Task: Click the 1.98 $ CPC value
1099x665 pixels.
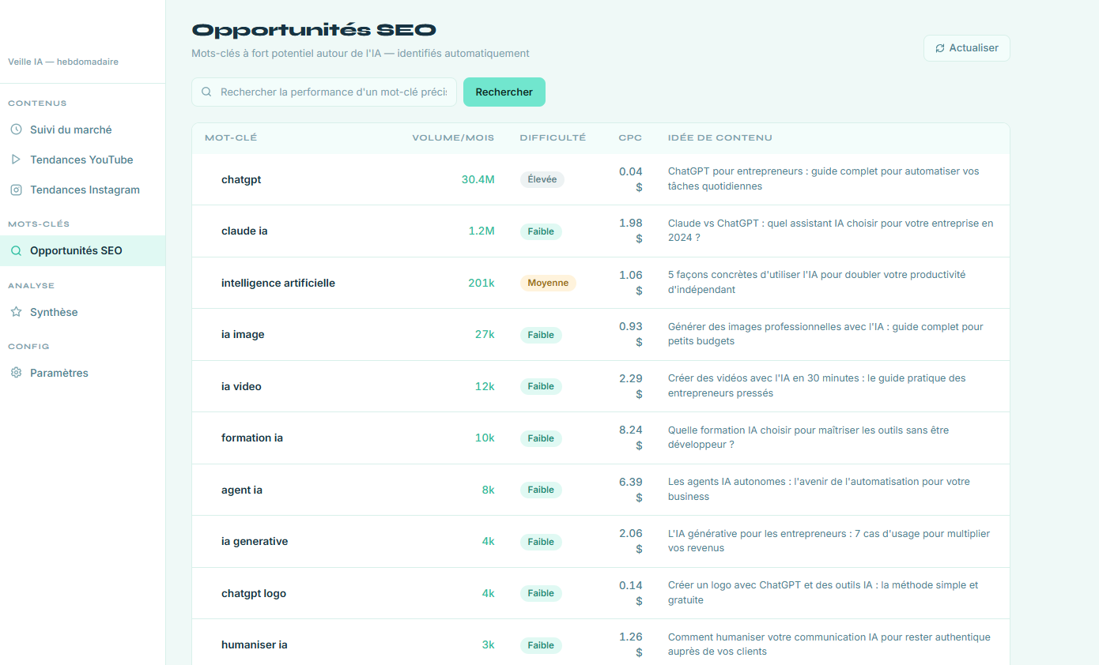Action: (x=631, y=231)
